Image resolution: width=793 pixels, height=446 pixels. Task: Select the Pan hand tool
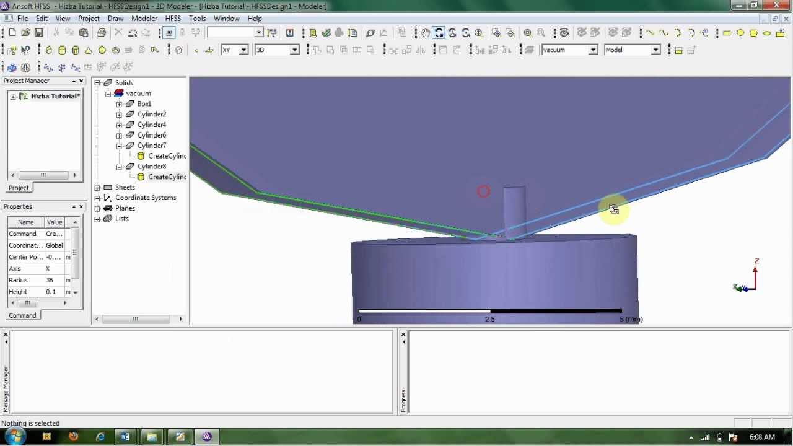click(425, 33)
